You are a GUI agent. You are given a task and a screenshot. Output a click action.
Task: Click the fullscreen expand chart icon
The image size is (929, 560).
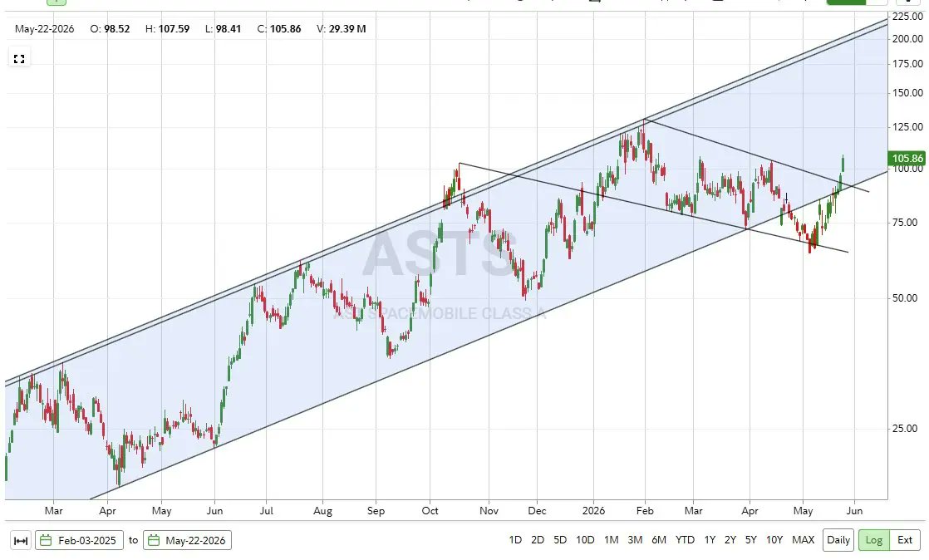point(19,59)
